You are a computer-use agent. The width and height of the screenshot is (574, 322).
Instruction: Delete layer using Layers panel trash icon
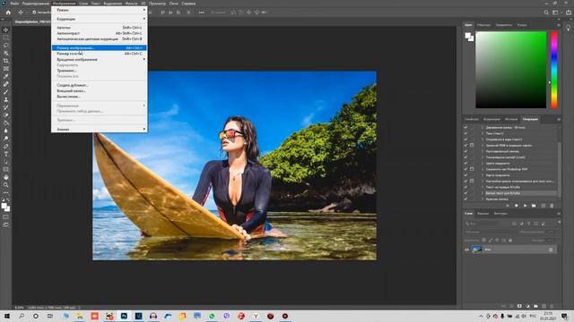pos(552,306)
